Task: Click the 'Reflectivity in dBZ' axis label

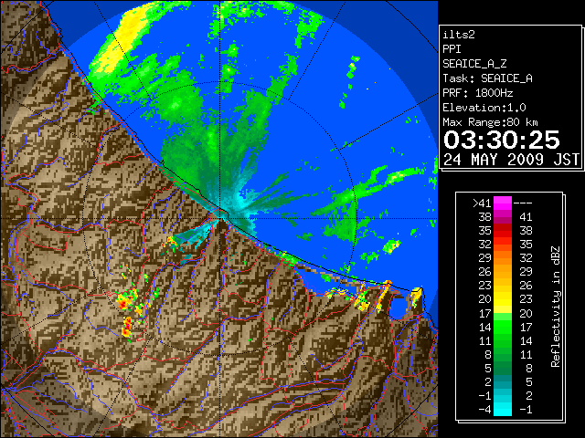Action: tap(556, 307)
